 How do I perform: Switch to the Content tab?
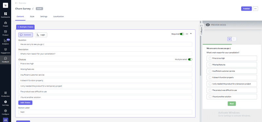(20, 17)
